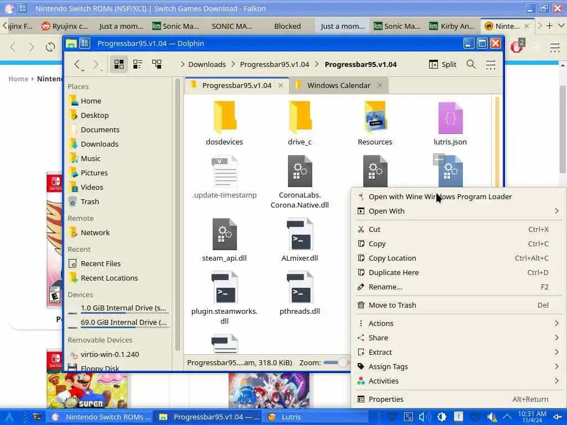Select the steam_api.dll file
Screen dimensions: 567x425
[224, 239]
